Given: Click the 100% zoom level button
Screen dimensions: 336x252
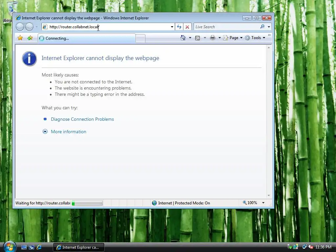Looking at the screenshot, I should click(250, 203).
